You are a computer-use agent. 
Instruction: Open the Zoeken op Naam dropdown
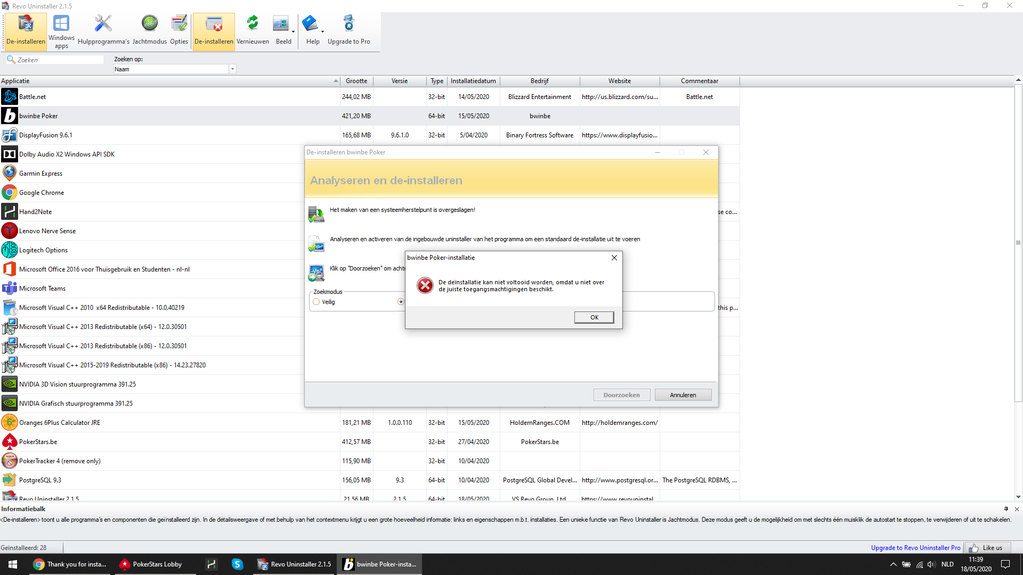(x=232, y=69)
